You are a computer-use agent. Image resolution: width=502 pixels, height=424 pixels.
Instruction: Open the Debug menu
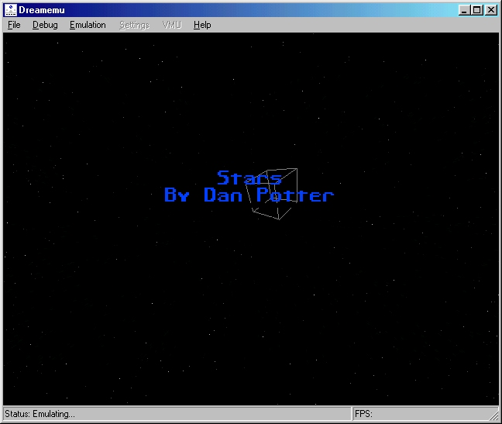click(x=45, y=25)
